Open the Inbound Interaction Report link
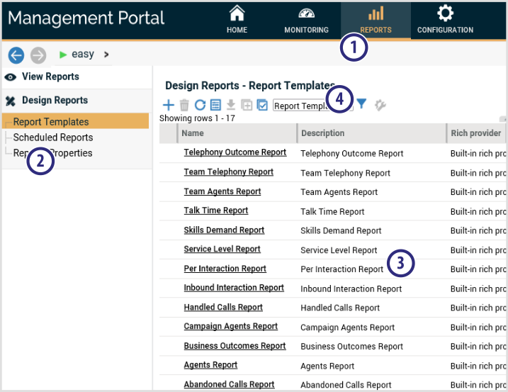The width and height of the screenshot is (508, 392). pyautogui.click(x=234, y=288)
